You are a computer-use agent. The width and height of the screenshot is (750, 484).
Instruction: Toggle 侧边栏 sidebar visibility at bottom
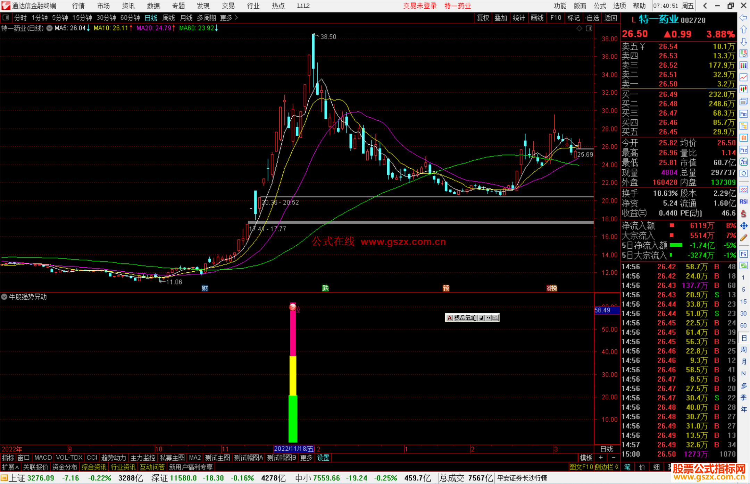tap(606, 467)
